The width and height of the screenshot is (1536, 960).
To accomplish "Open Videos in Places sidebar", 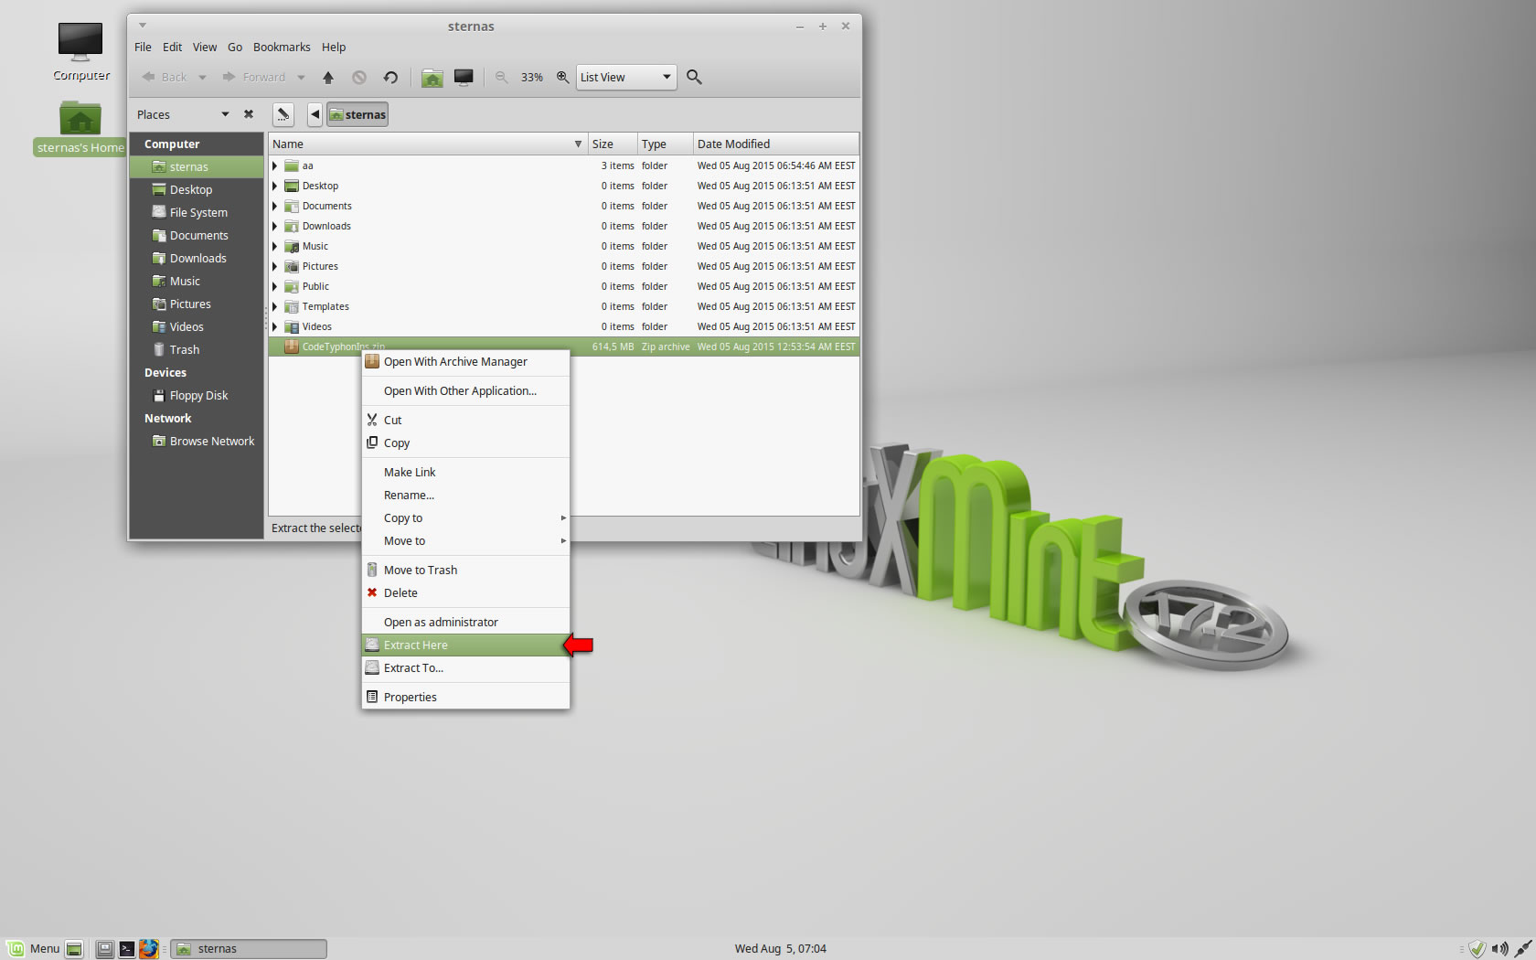I will click(197, 326).
